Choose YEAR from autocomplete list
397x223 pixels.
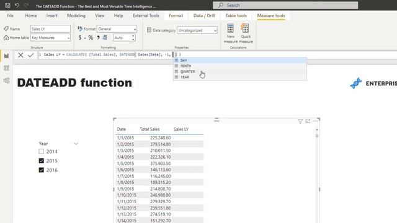click(240, 77)
